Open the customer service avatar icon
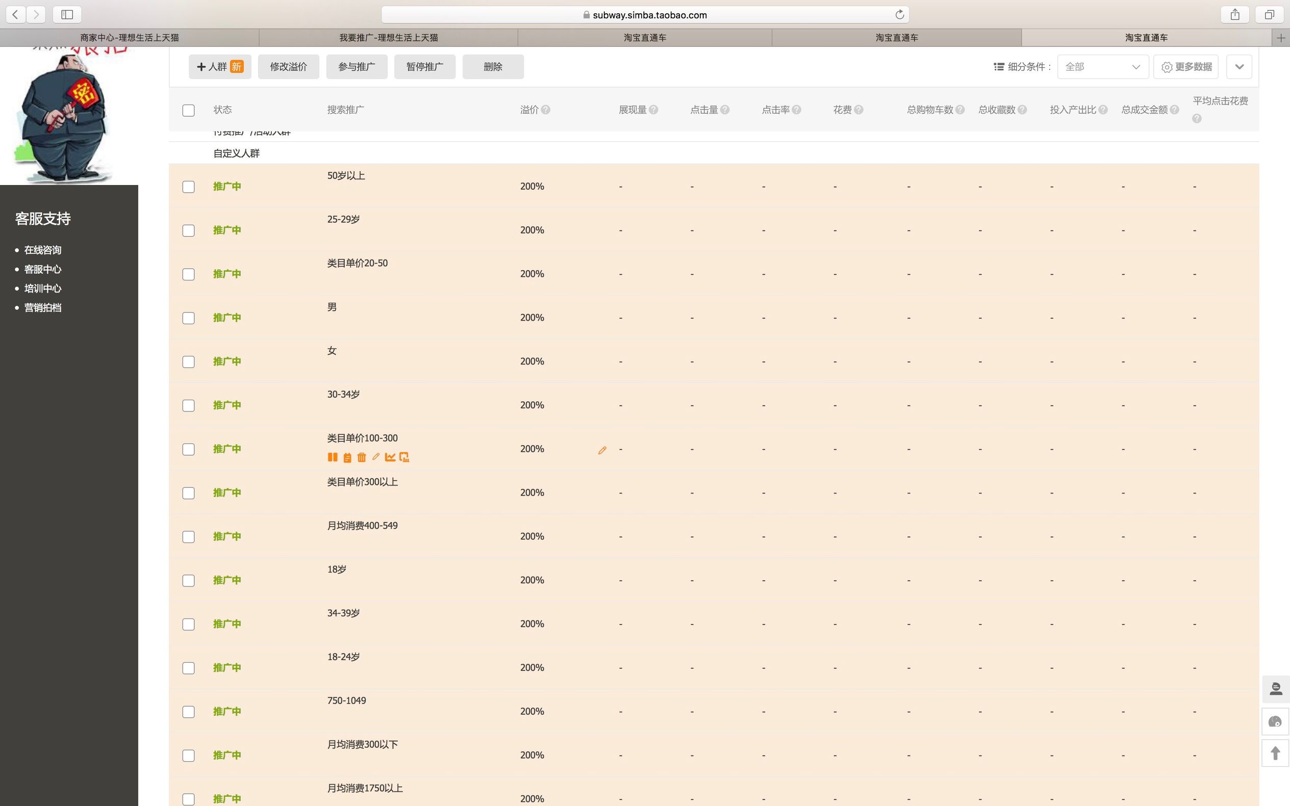The image size is (1290, 806). point(1275,689)
